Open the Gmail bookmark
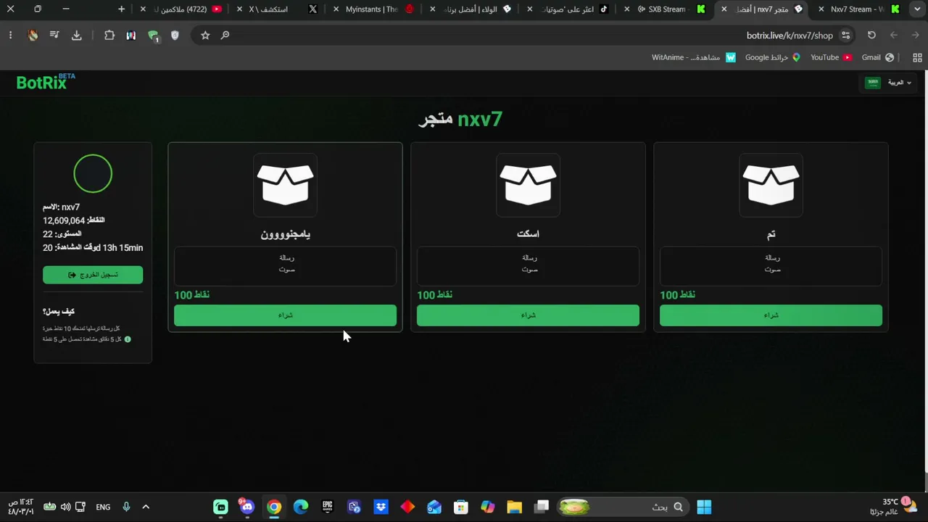This screenshot has width=928, height=522. [877, 57]
